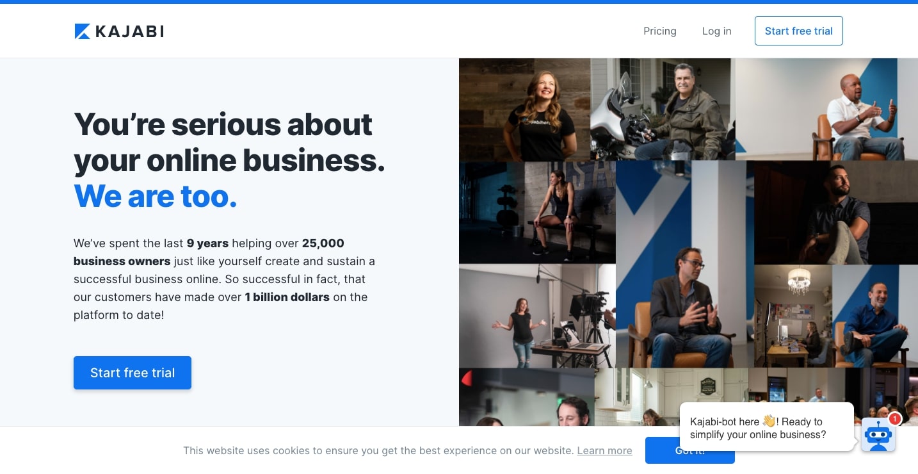918x474 pixels.
Task: Open the cookie Learn more link
Action: [604, 450]
